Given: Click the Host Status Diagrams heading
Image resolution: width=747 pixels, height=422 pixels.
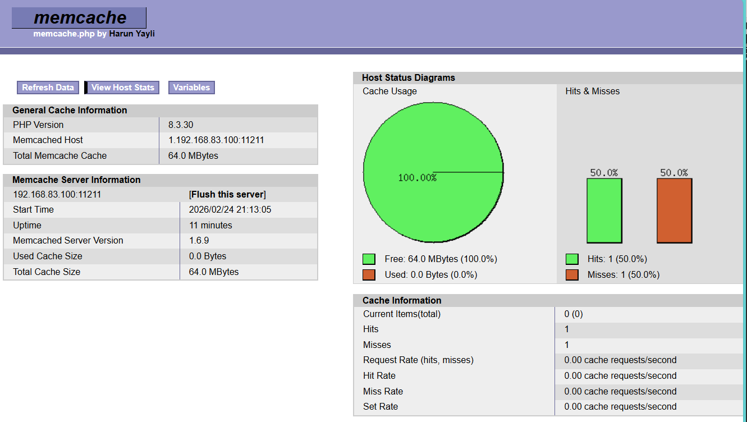Looking at the screenshot, I should click(409, 78).
